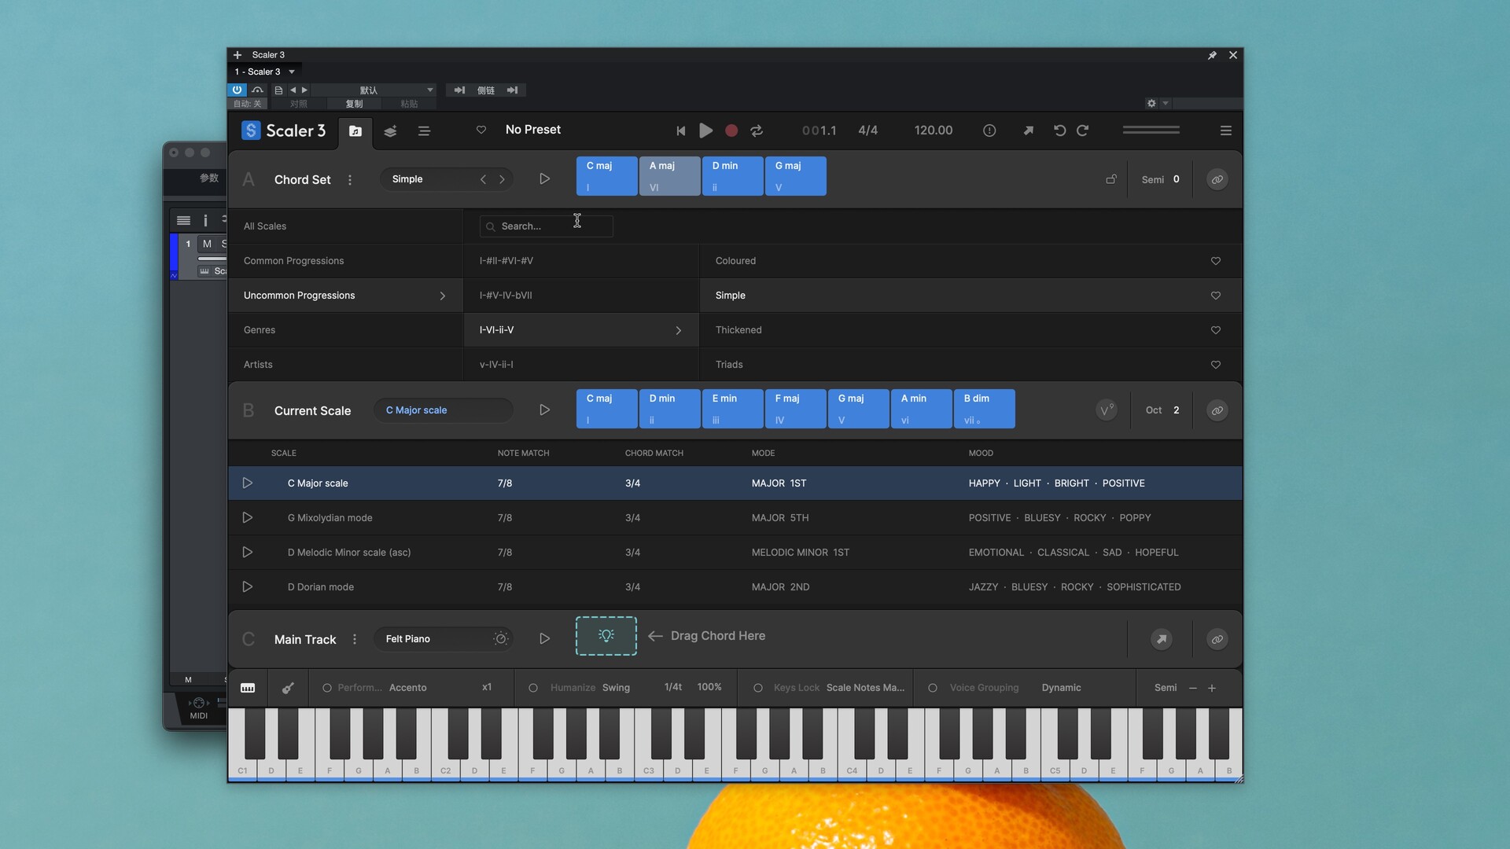Go to next chord set variation
The image size is (1510, 849).
[x=503, y=179]
